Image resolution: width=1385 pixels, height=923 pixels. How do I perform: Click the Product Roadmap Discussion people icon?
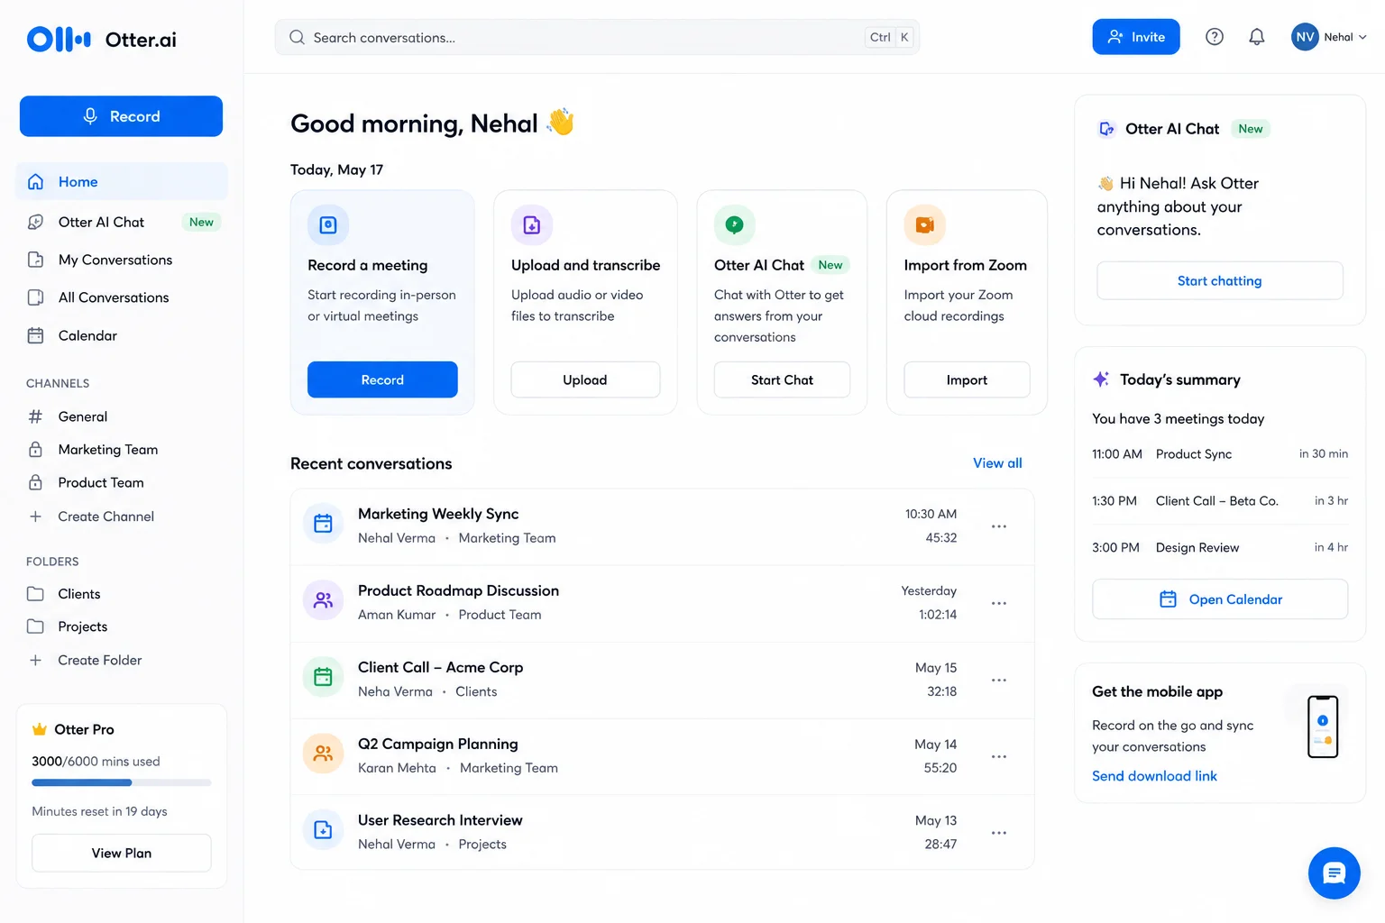pyautogui.click(x=323, y=599)
